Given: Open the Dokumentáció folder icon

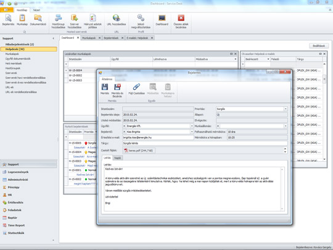Looking at the screenshot, I should point(38,18).
